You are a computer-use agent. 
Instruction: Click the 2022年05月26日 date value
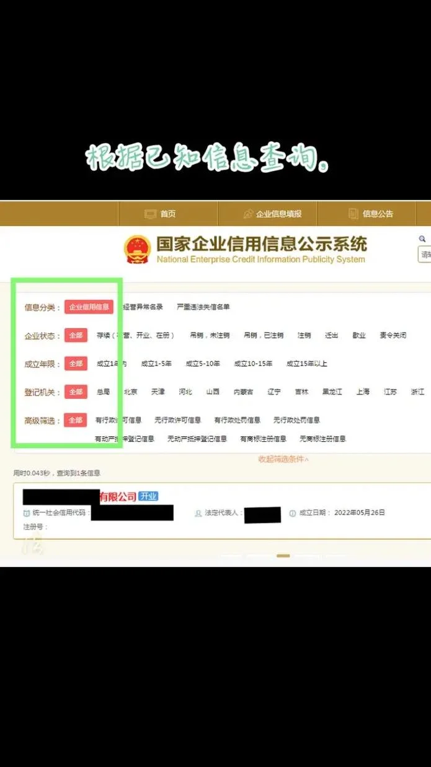pos(360,513)
